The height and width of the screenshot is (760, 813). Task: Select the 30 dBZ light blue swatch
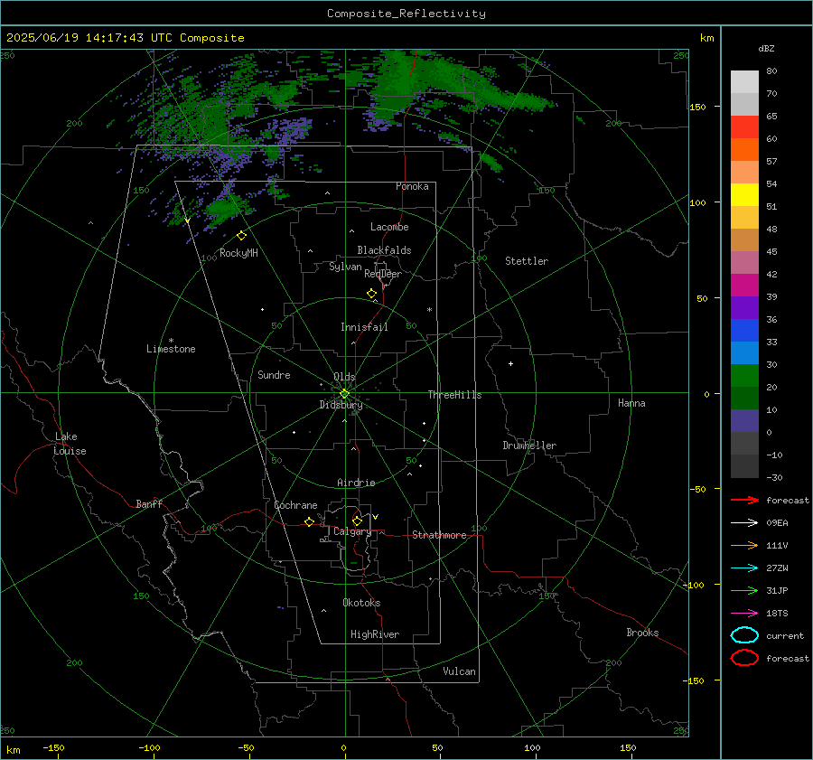[744, 352]
